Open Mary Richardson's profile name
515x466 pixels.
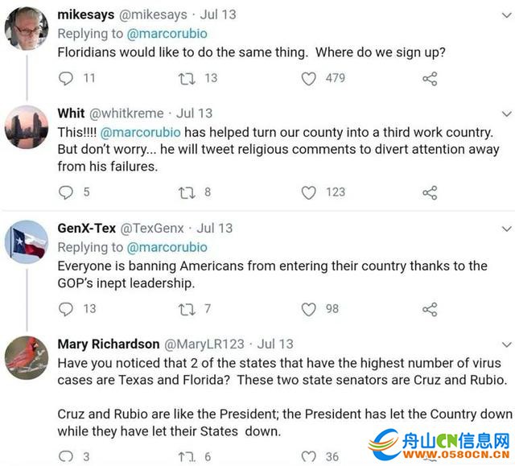pos(107,344)
